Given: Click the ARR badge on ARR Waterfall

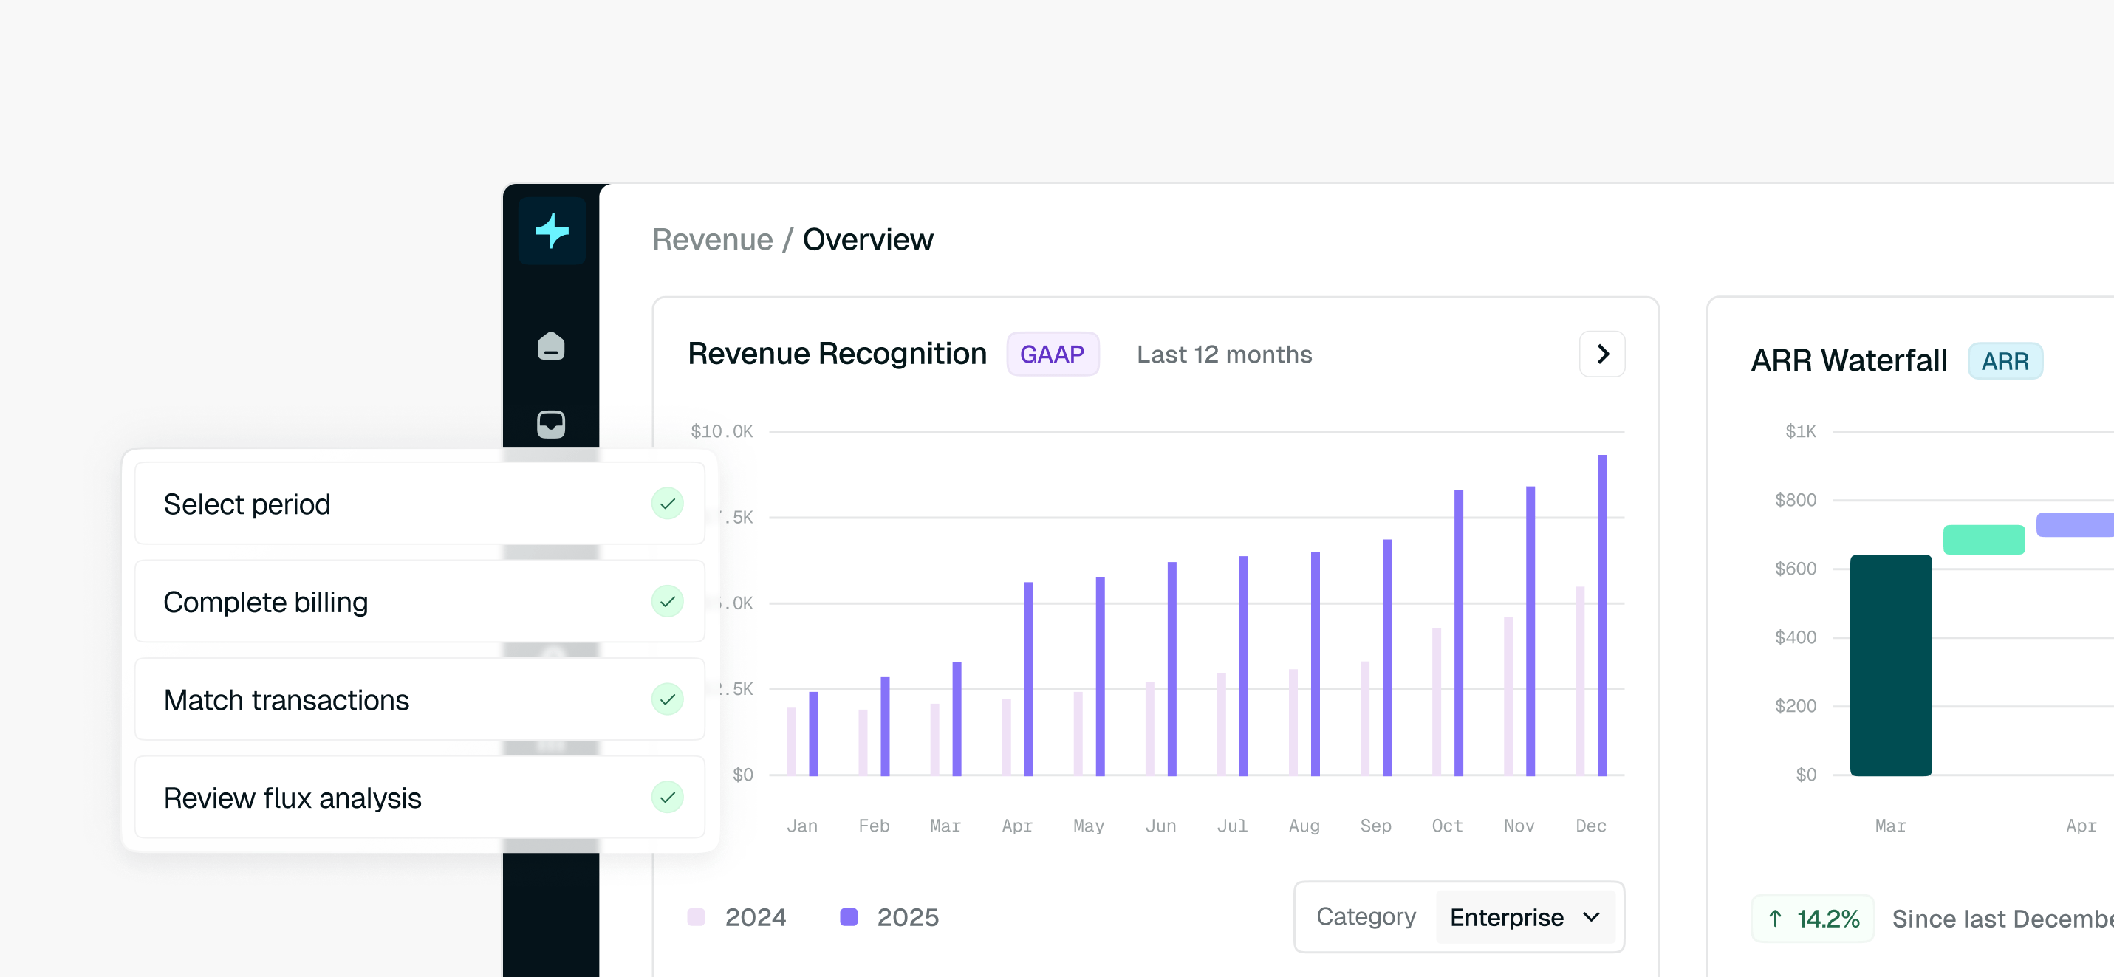Looking at the screenshot, I should point(2005,360).
